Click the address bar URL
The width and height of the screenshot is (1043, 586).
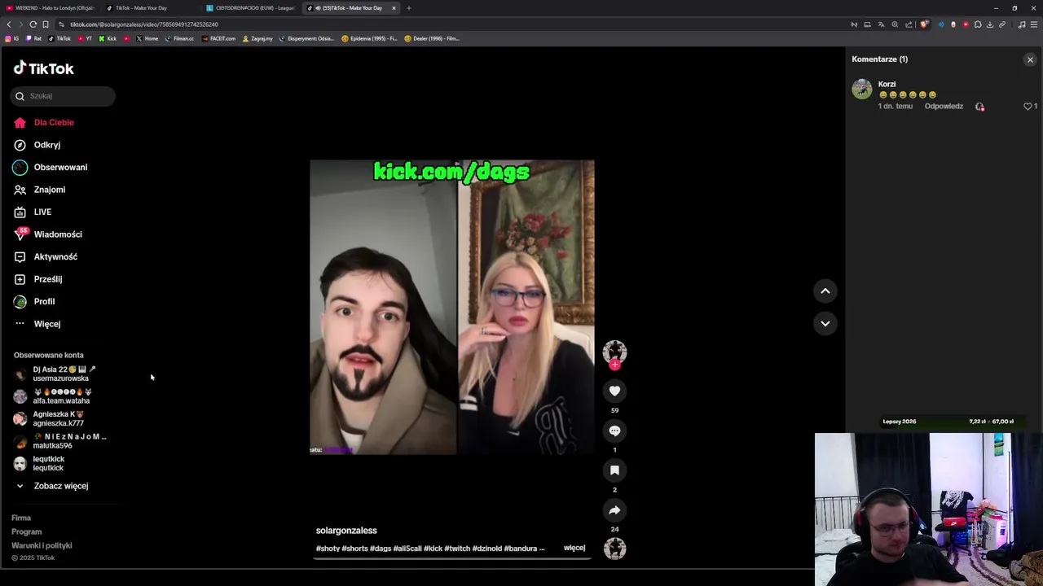point(143,24)
